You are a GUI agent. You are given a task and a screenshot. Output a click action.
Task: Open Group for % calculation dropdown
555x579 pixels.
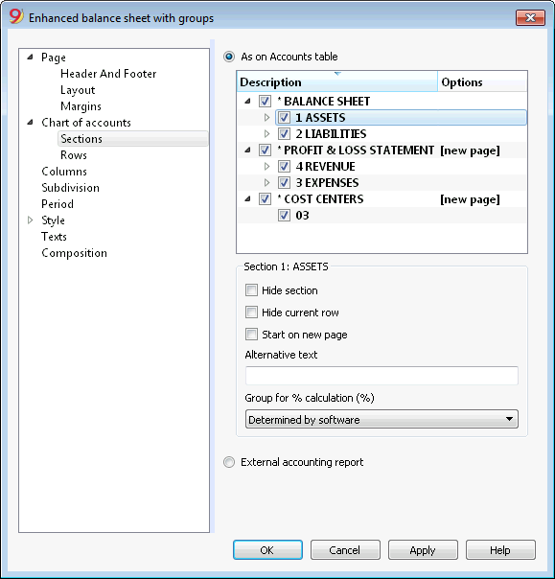pos(382,420)
